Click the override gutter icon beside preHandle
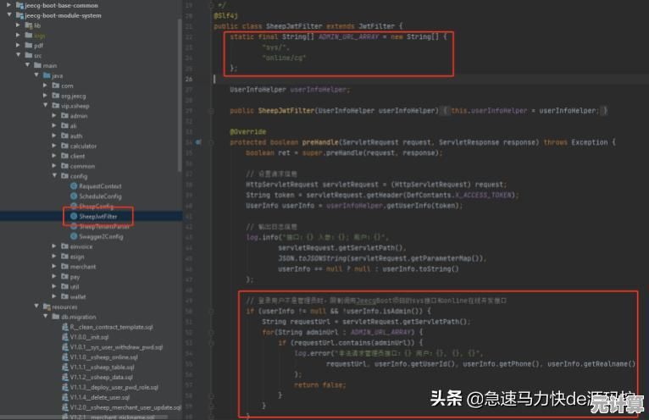The image size is (649, 420). click(197, 142)
